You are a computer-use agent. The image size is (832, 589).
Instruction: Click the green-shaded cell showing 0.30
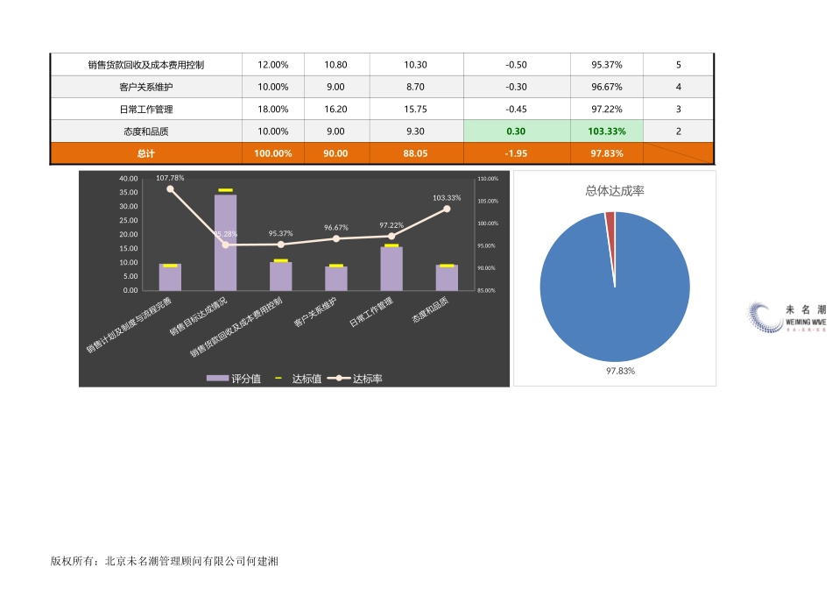[x=515, y=130]
